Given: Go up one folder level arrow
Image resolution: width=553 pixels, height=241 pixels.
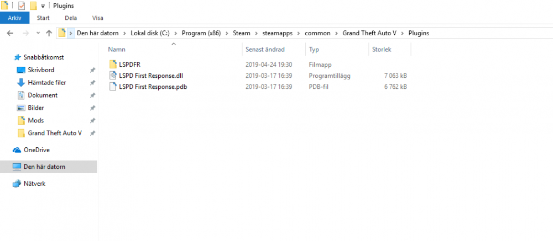Looking at the screenshot, I should coord(49,33).
